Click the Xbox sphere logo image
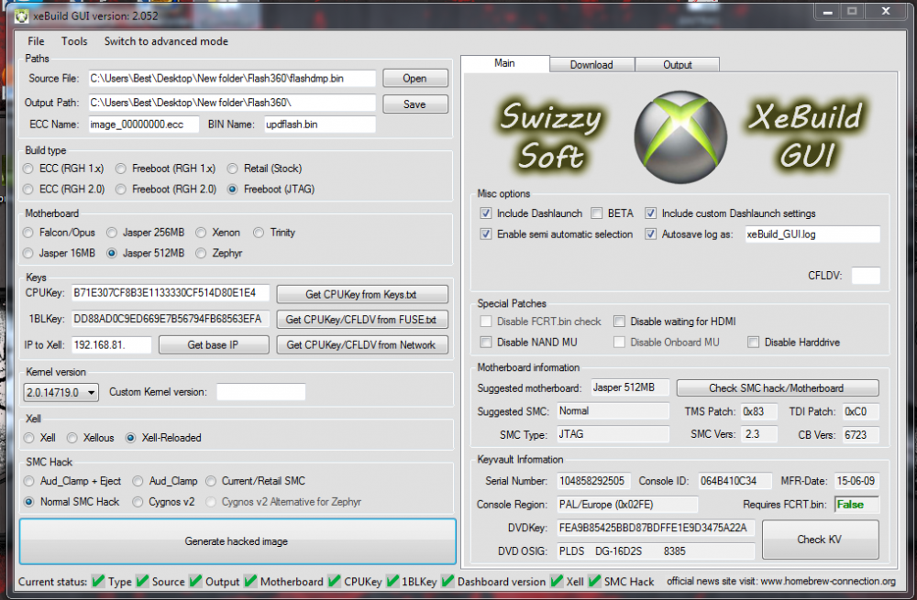This screenshot has height=600, width=917. tap(680, 136)
